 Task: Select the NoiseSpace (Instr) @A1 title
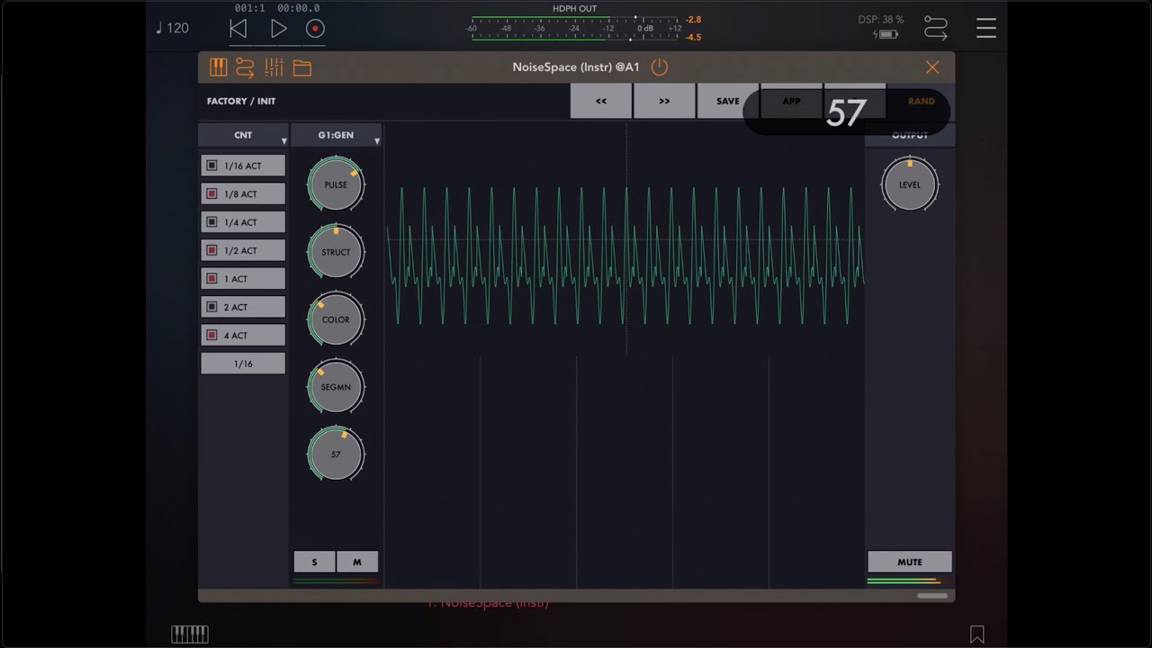(x=576, y=67)
